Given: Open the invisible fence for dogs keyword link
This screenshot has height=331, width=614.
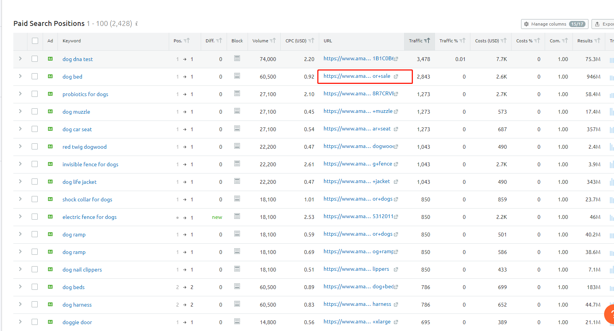Looking at the screenshot, I should 90,164.
